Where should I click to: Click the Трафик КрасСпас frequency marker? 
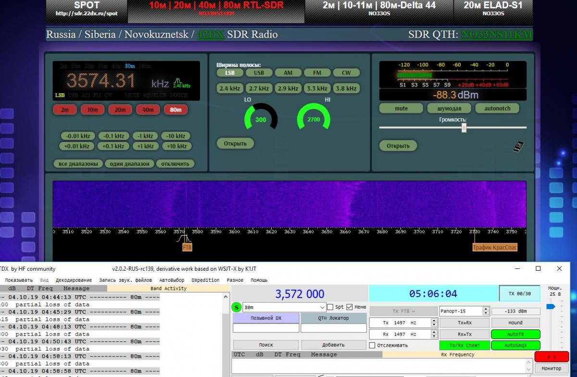[495, 248]
